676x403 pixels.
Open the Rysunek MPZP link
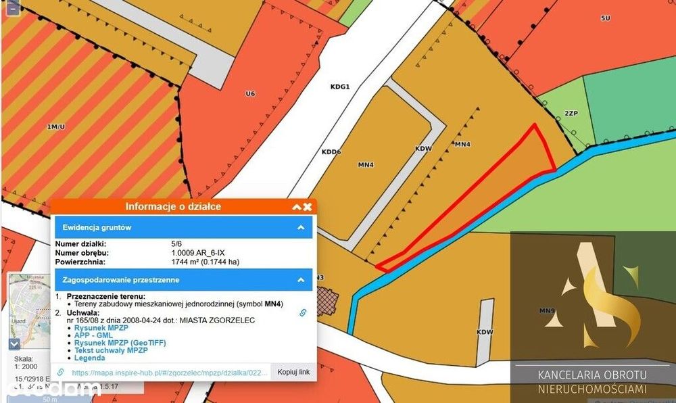(x=101, y=327)
